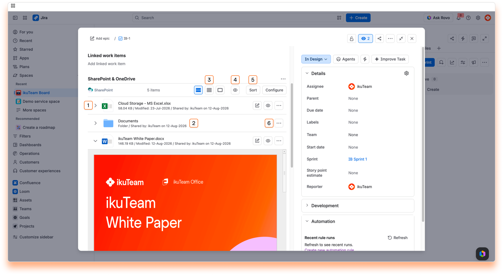Open notifications bell with badge
The width and height of the screenshot is (503, 275).
pos(459,18)
